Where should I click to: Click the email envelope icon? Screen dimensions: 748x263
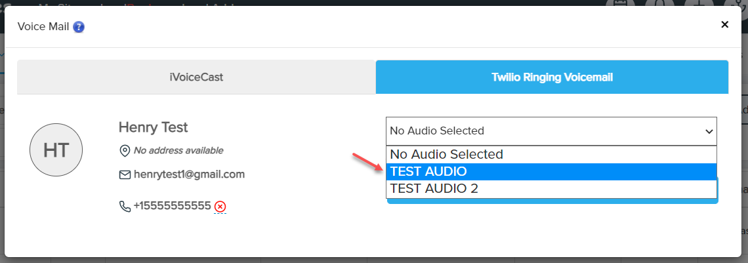[124, 175]
